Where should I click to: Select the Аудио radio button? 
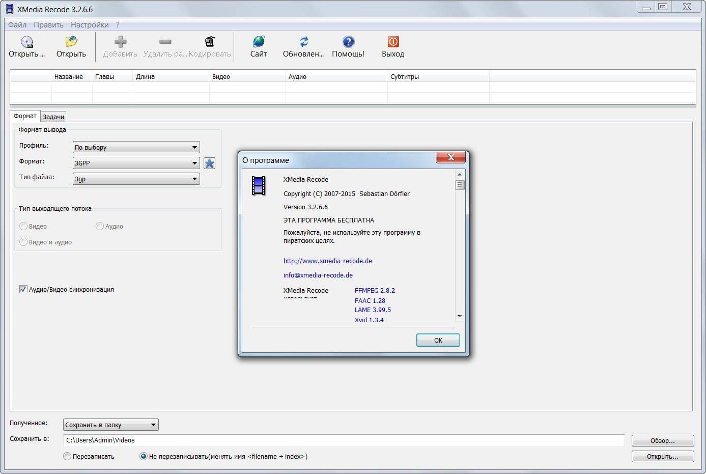[100, 226]
